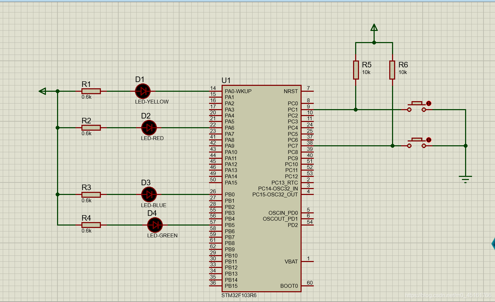Click the push button wired to PC7
This screenshot has width=495, height=302.
pos(416,143)
